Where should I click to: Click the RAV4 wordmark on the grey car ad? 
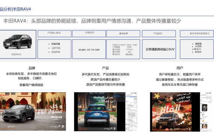56,117
